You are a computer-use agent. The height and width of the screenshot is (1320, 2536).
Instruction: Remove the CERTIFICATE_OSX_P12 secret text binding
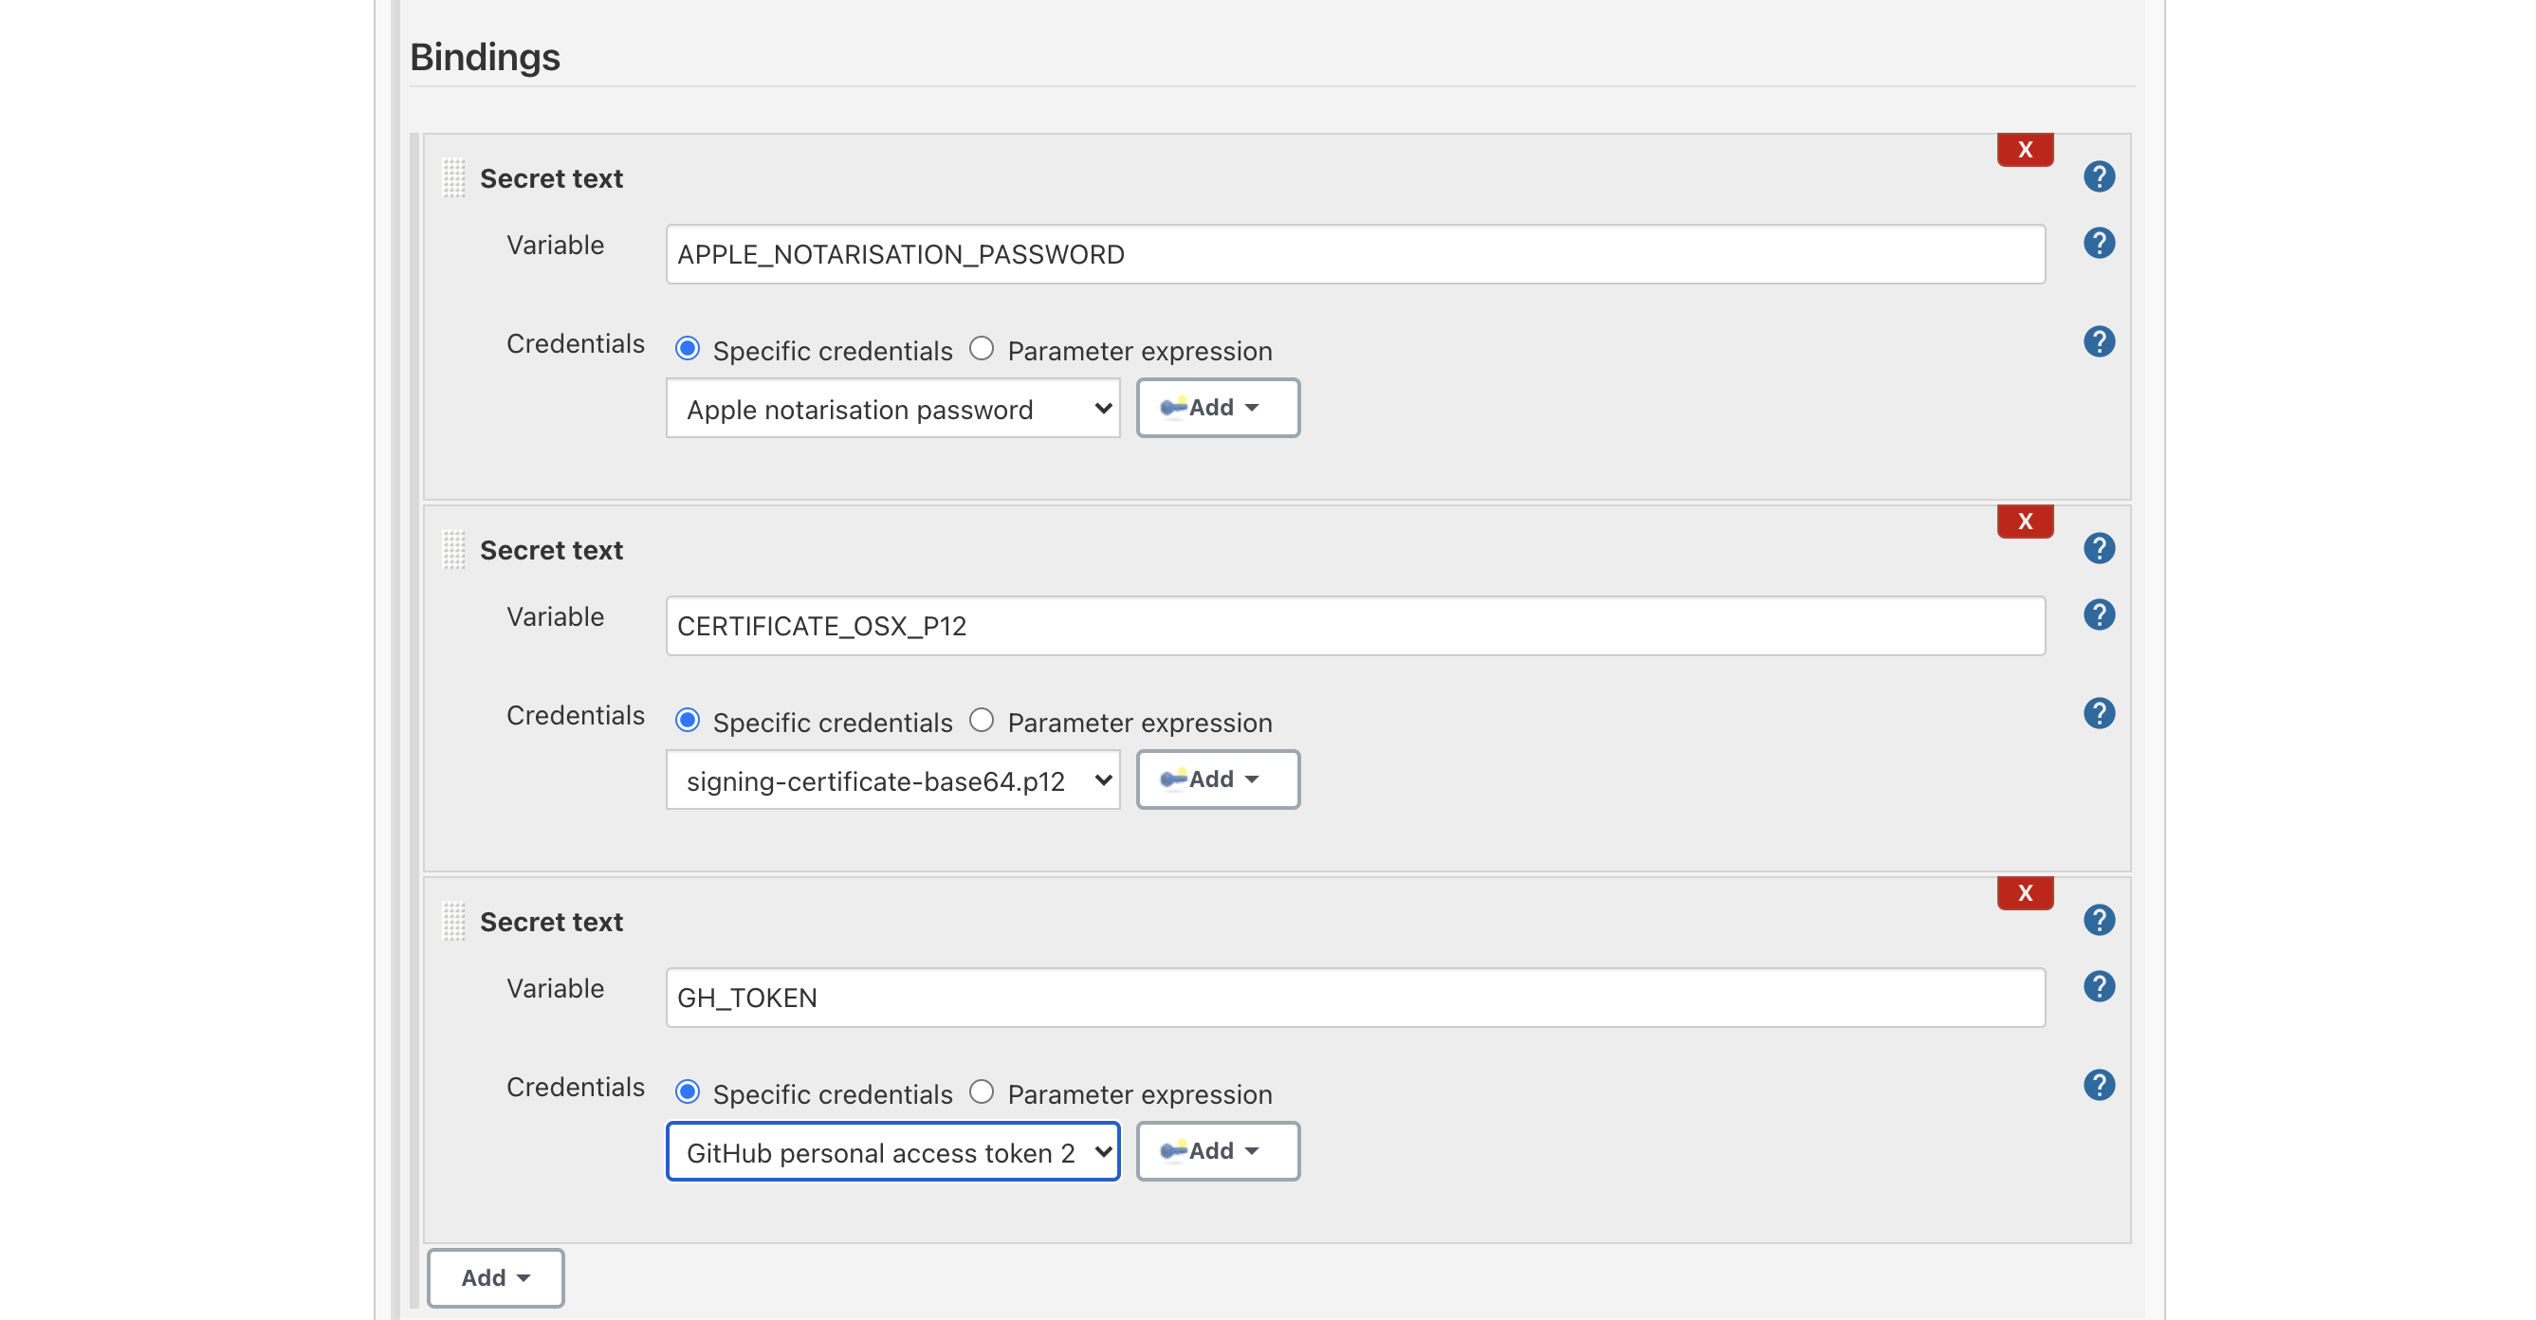(2024, 521)
